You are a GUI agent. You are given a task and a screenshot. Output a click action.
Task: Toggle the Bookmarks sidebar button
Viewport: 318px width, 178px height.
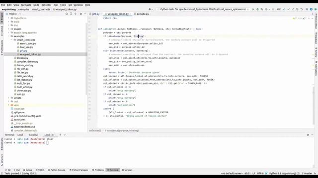coord(2,144)
